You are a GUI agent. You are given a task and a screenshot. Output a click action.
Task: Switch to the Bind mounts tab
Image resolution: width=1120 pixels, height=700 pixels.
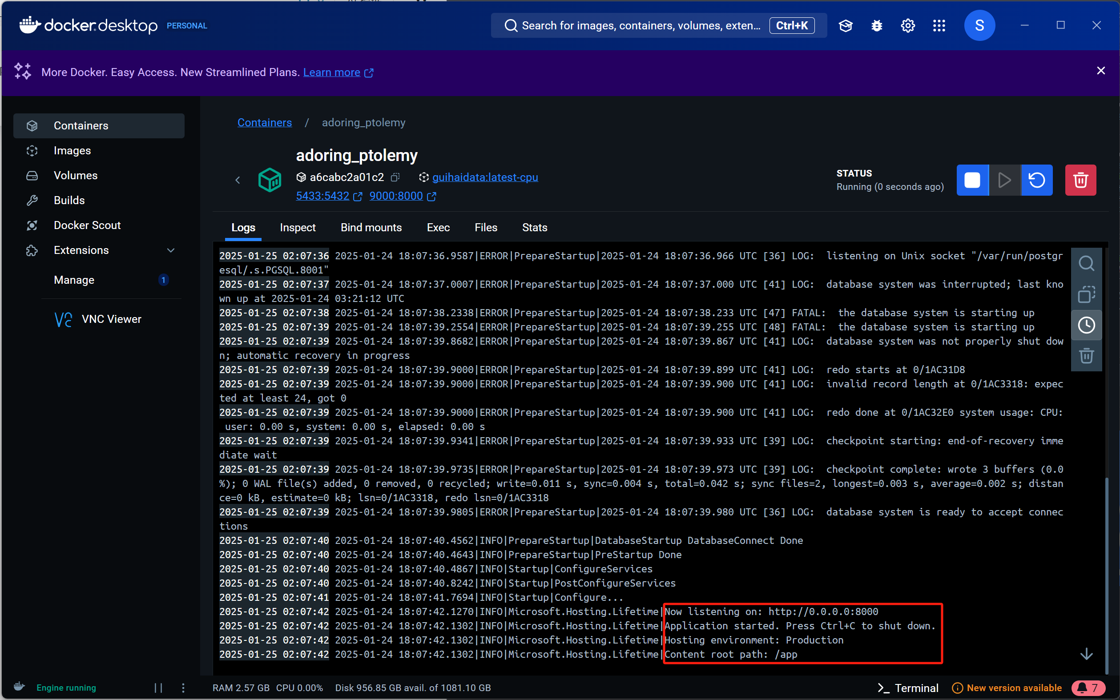371,228
